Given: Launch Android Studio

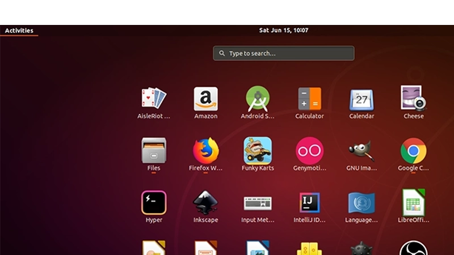Looking at the screenshot, I should point(258,103).
